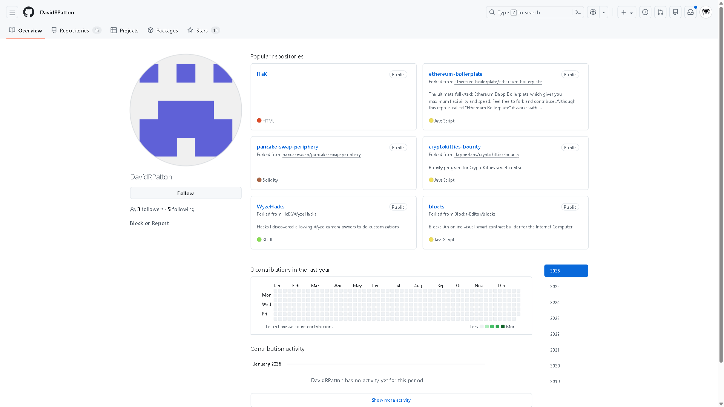Viewport: 724px width, 407px height.
Task: Expand the create new plus dropdown
Action: (627, 12)
